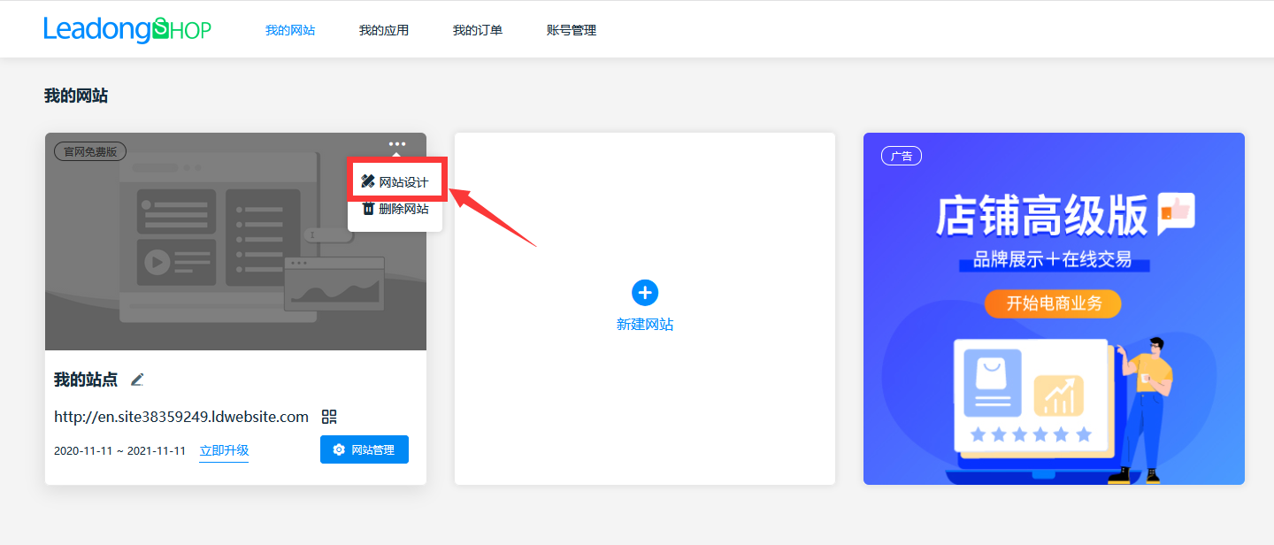1274x545 pixels.
Task: Click the trash icon for 删除网站
Action: 368,209
